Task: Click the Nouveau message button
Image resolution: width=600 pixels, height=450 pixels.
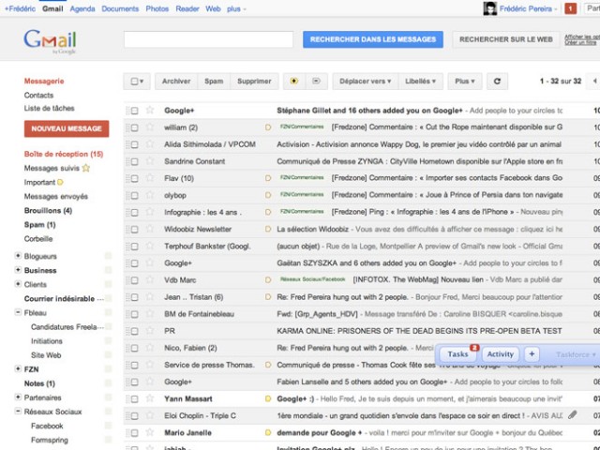Action: pyautogui.click(x=67, y=128)
